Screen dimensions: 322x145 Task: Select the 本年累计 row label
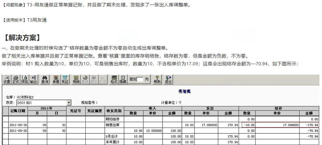pyautogui.click(x=115, y=142)
